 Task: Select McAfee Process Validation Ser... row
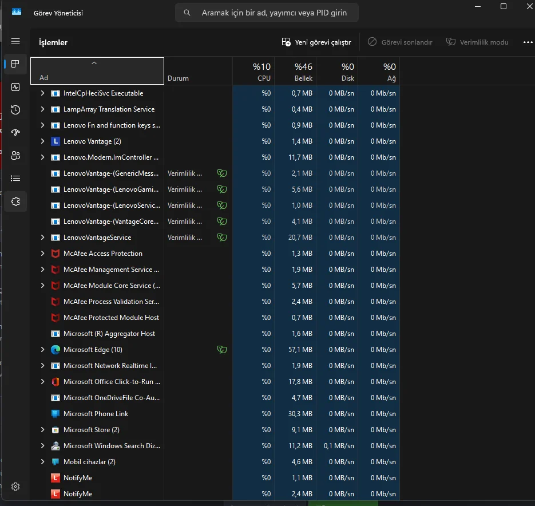pyautogui.click(x=215, y=302)
